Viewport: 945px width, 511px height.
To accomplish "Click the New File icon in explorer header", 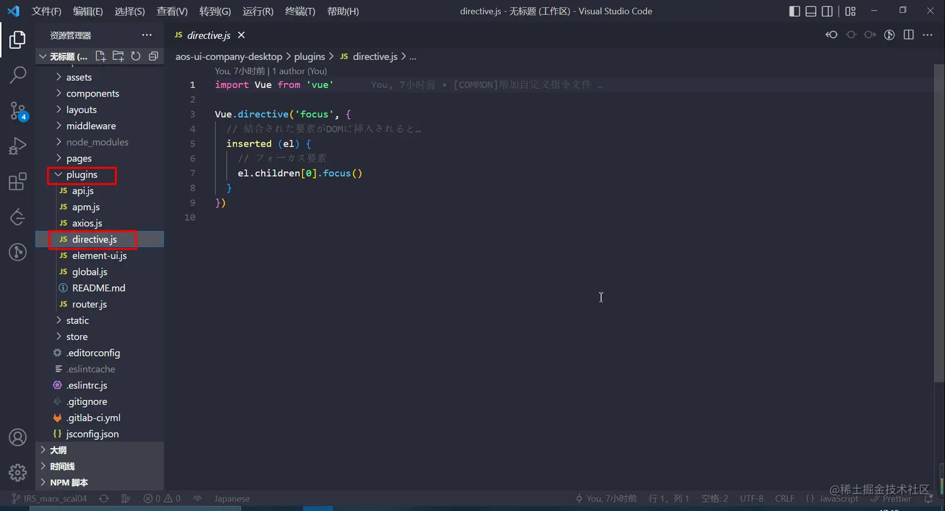I will click(100, 56).
